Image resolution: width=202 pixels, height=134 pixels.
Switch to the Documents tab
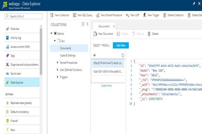pyautogui.click(x=104, y=26)
